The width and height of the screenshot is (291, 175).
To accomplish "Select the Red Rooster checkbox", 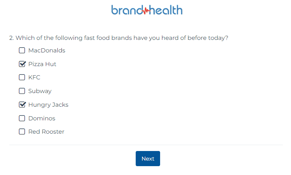I will [22, 132].
